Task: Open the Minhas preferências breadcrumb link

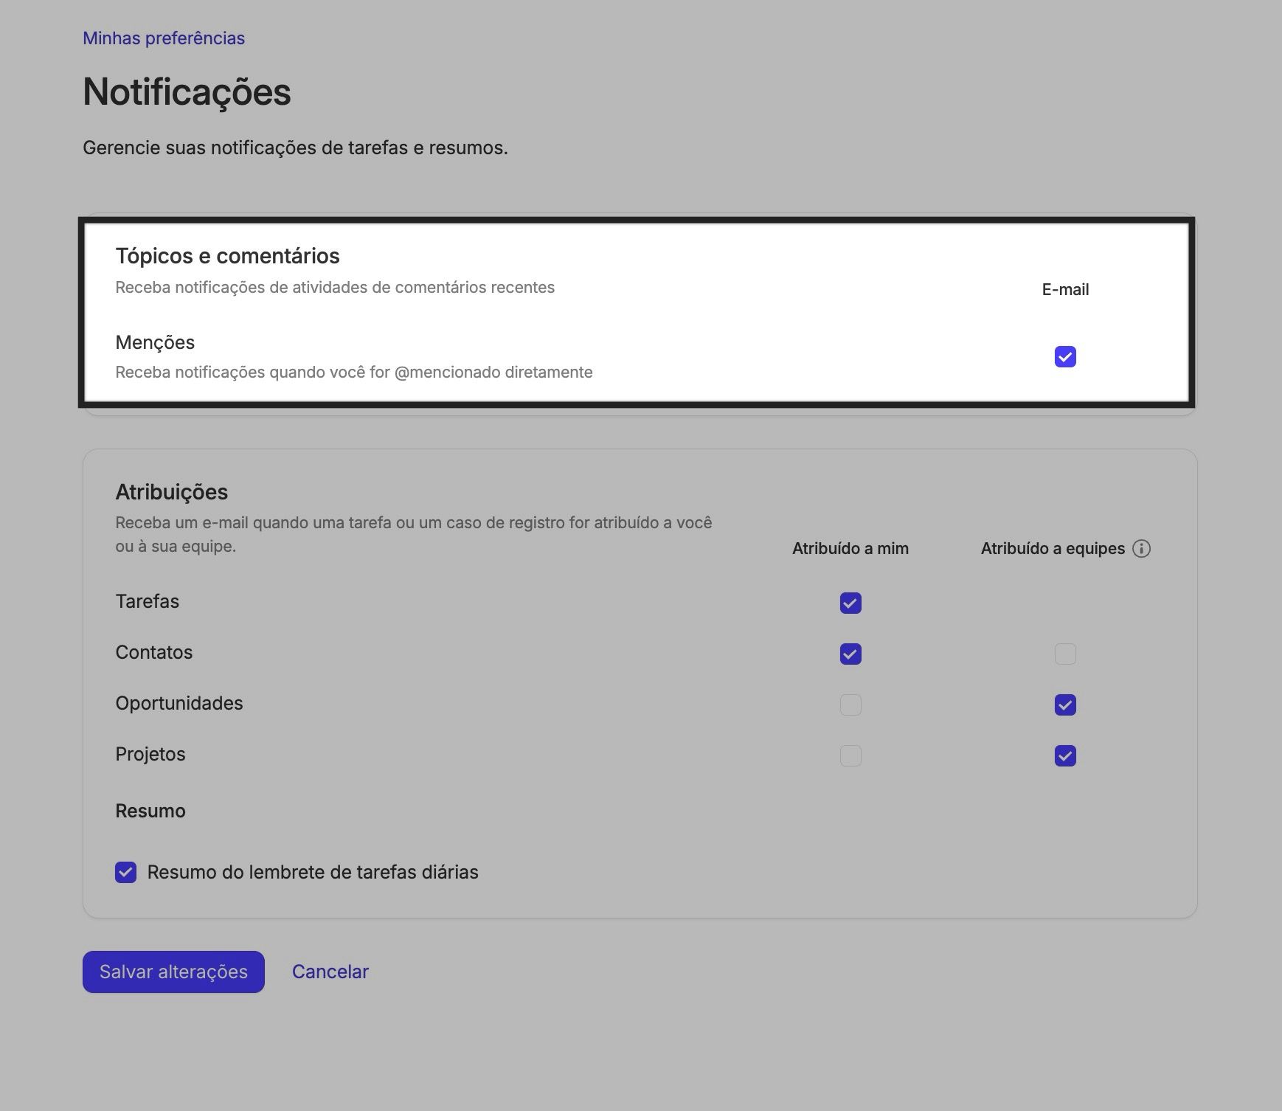Action: tap(163, 38)
